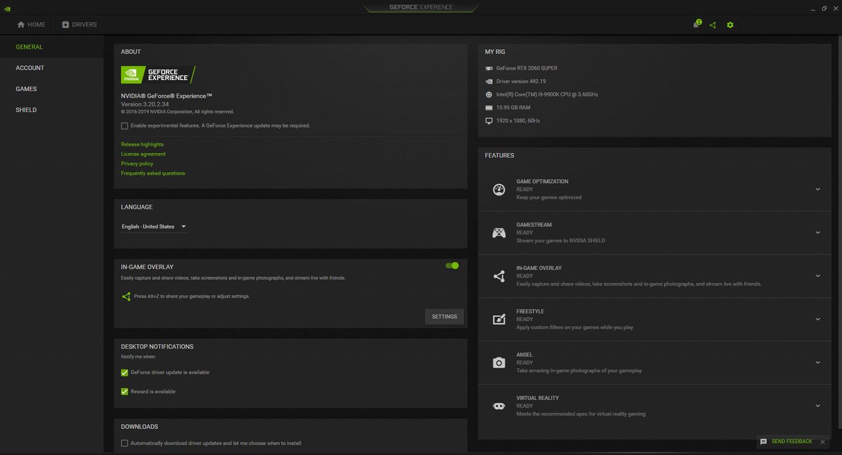This screenshot has width=842, height=455.
Task: Click the CPU icon beside Intel Core i9-9900K
Action: tap(489, 95)
